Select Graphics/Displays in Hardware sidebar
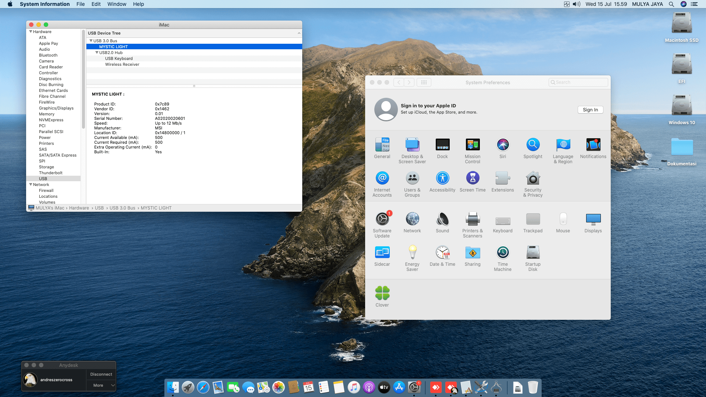Image resolution: width=706 pixels, height=397 pixels. (56, 108)
